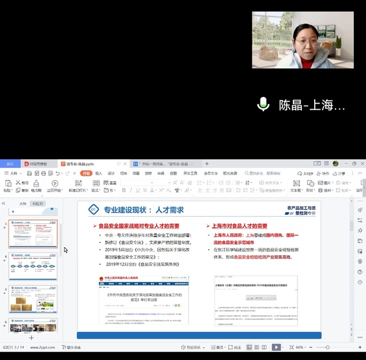This screenshot has height=360, width=366.
Task: Open the 文件 (File) menu dropdown
Action: click(13, 173)
